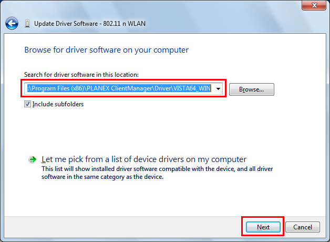330x242 pixels.
Task: Click the Update Driver Software title text
Action: coord(66,23)
